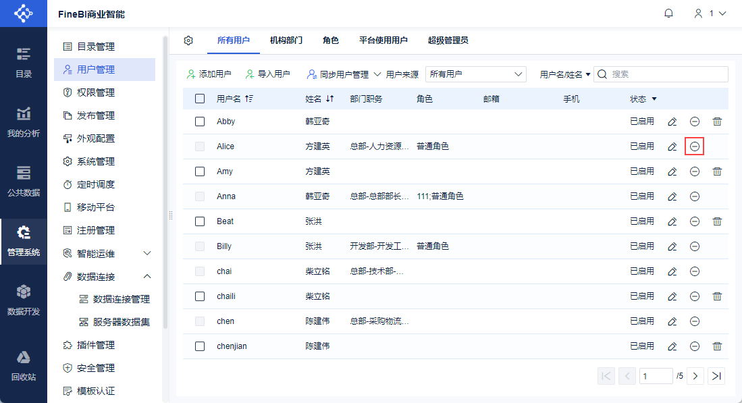Toggle the select-all header checkbox
This screenshot has height=403, width=742.
pos(200,99)
